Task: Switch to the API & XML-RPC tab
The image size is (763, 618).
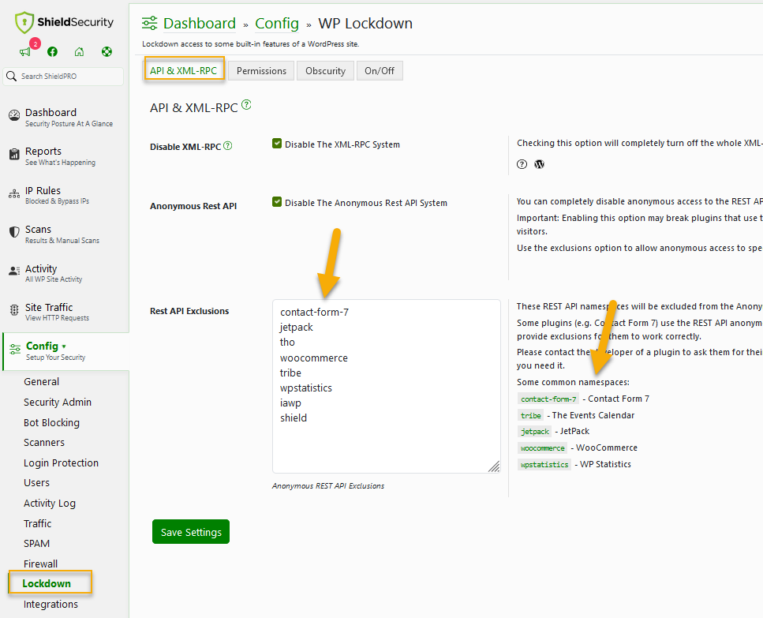Action: 183,70
